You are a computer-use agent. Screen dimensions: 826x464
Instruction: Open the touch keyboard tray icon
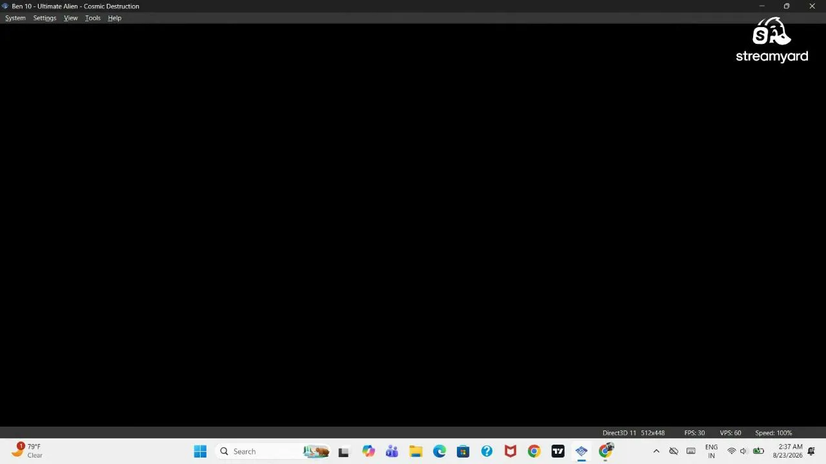(690, 452)
